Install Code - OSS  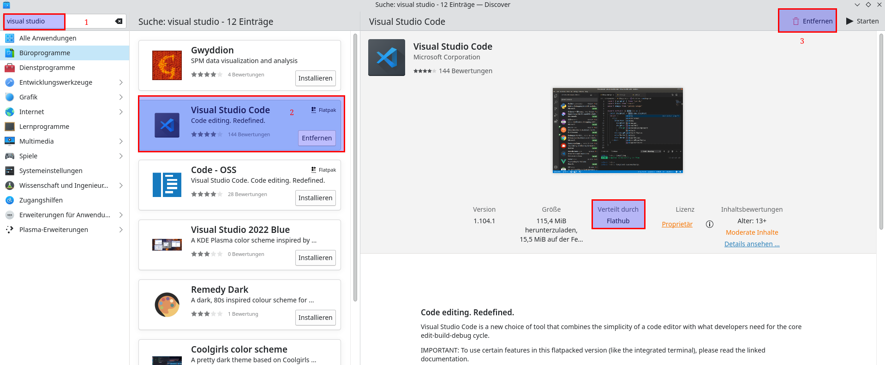315,198
